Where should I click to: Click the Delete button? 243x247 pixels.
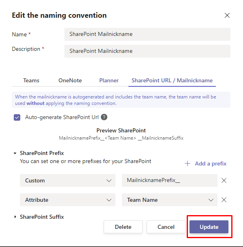tap(123, 227)
